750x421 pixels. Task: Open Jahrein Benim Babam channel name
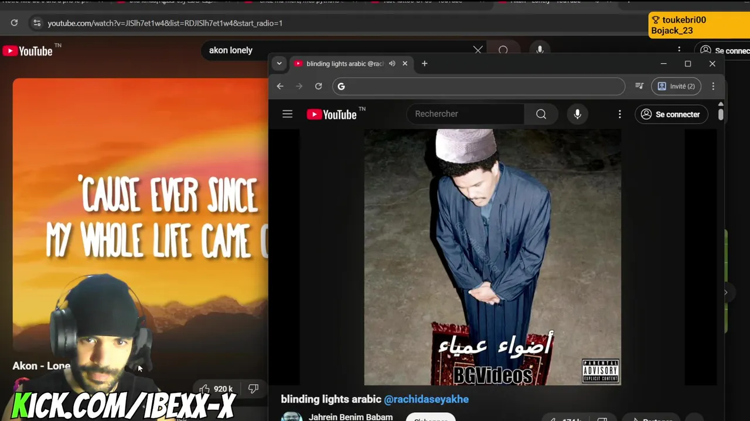point(350,417)
